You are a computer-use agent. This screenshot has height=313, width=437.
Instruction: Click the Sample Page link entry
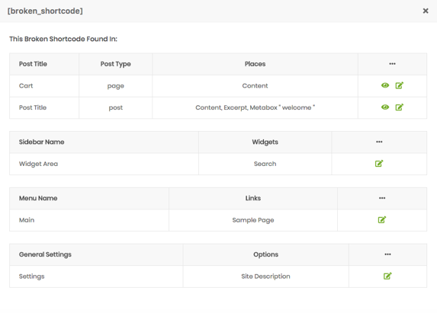253,220
